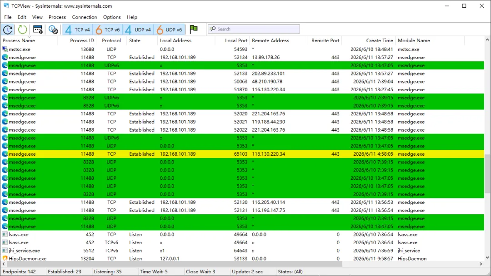Image resolution: width=491 pixels, height=276 pixels.
Task: Click into the Search field
Action: (254, 29)
